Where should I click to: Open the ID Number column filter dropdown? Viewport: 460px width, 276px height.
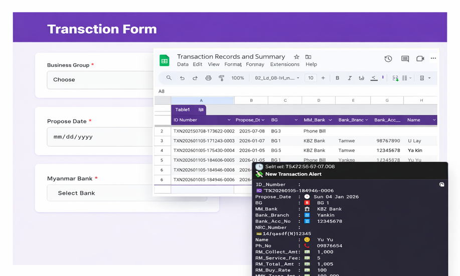coord(229,120)
